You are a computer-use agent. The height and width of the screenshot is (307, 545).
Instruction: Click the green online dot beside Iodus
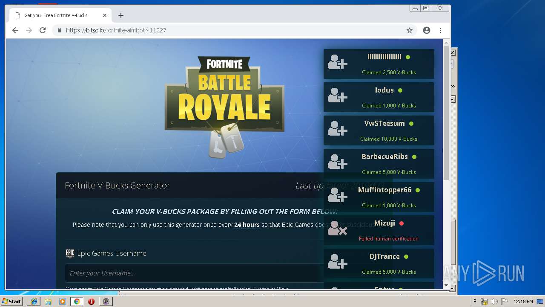point(400,90)
